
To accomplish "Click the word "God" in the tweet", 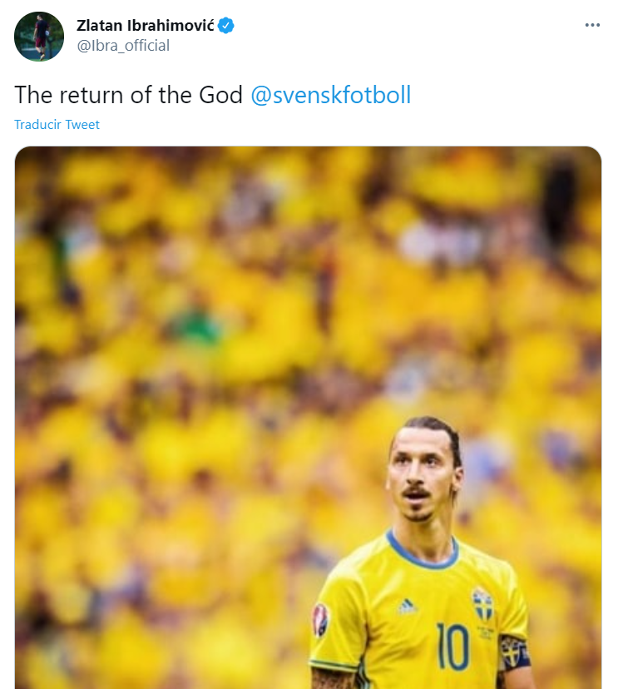I will pos(223,94).
